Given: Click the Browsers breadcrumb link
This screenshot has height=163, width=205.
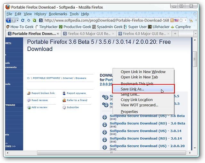Looking at the screenshot, I should click(x=81, y=78).
